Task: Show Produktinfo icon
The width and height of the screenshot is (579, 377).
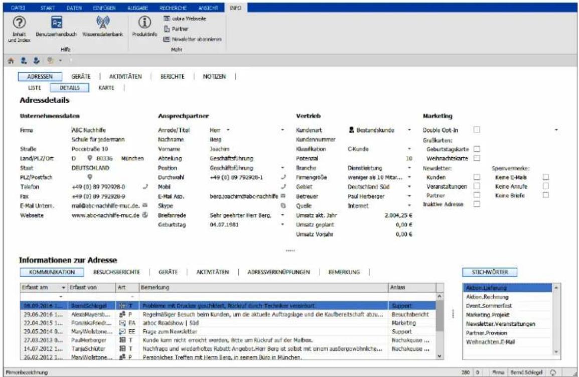Action: (x=144, y=23)
